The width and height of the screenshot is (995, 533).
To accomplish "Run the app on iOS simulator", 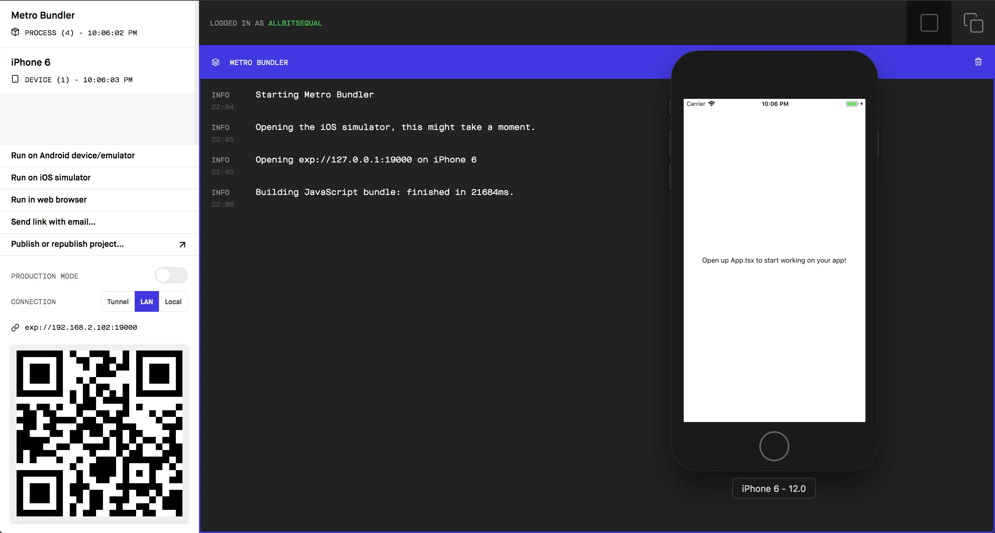I will click(50, 177).
